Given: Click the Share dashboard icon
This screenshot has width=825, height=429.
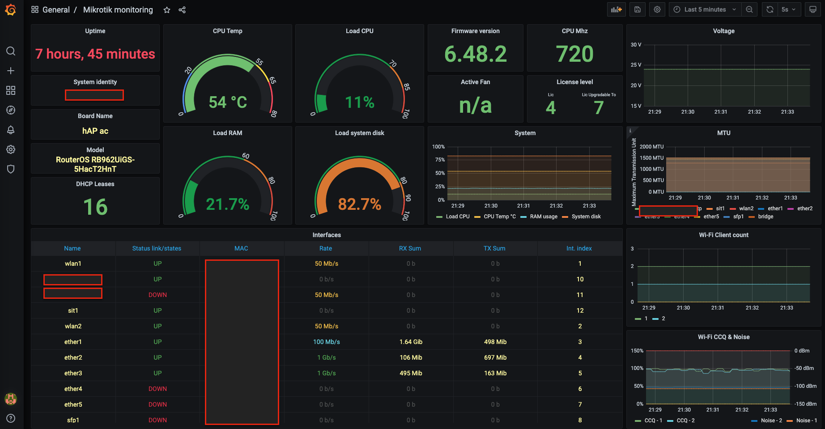Looking at the screenshot, I should [182, 10].
